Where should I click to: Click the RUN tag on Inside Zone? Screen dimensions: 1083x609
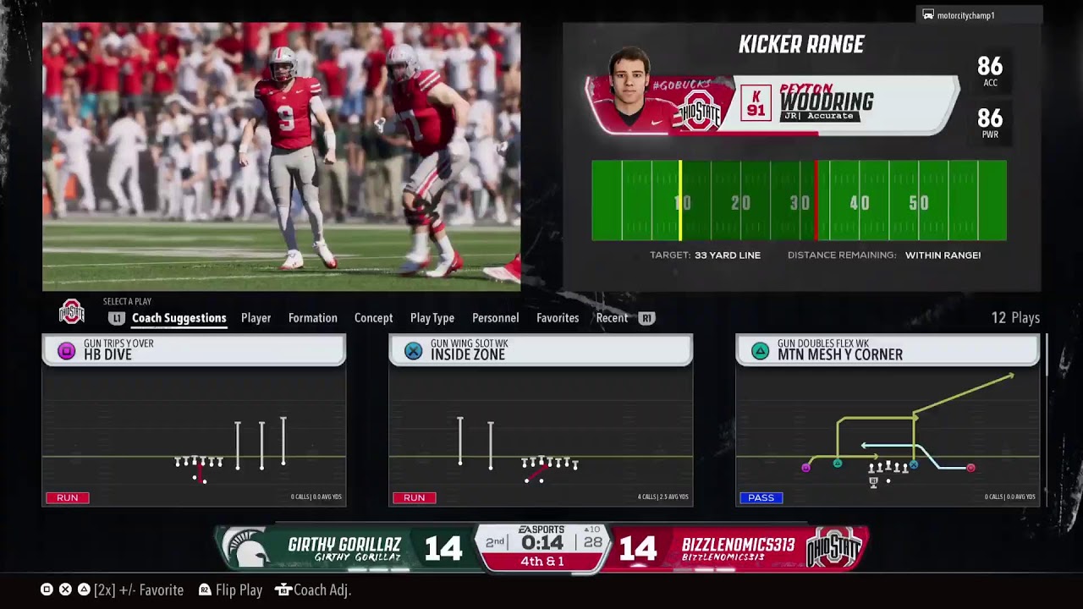click(x=414, y=497)
